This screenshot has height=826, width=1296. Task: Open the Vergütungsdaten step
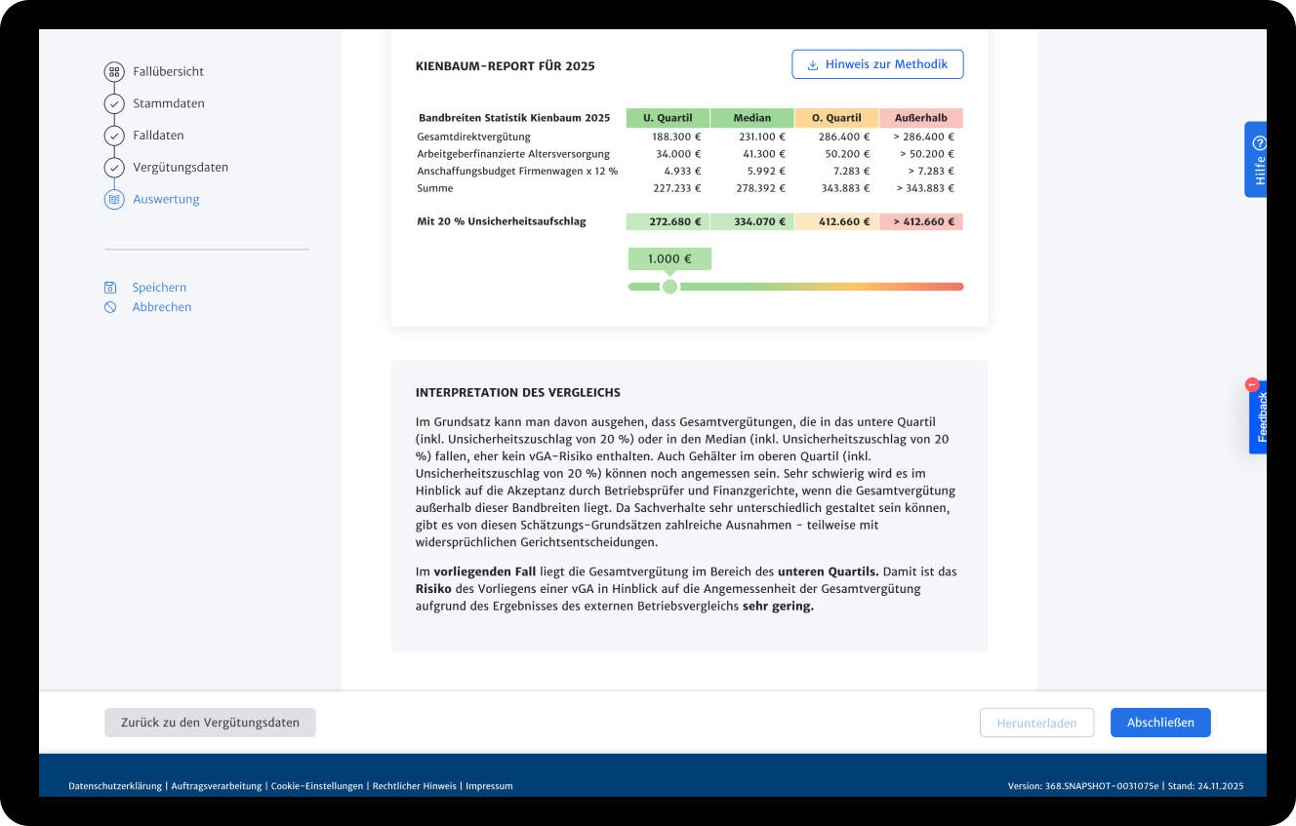pyautogui.click(x=181, y=168)
